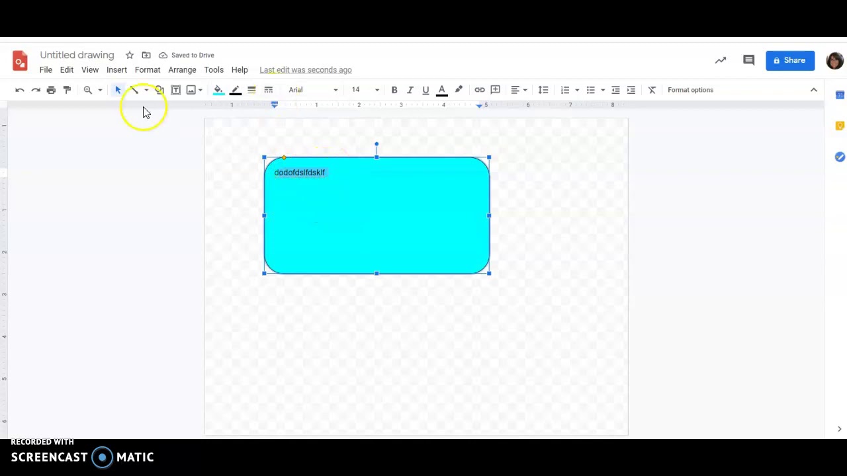This screenshot has height=476, width=847.
Task: Expand Numbered list options arrow
Action: tap(577, 90)
